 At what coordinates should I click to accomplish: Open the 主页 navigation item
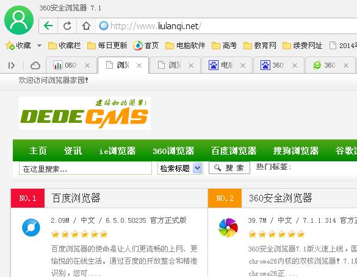38,151
